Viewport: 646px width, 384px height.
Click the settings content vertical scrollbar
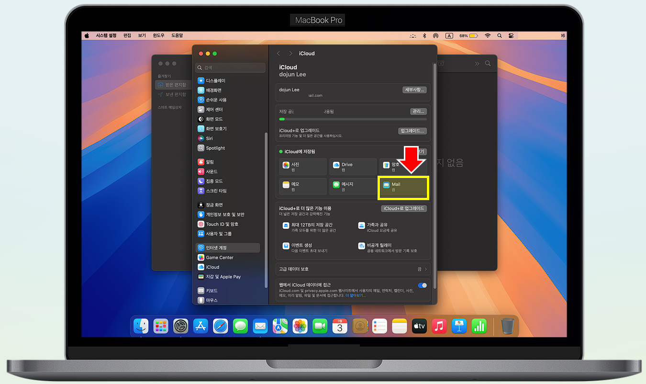pos(434,175)
